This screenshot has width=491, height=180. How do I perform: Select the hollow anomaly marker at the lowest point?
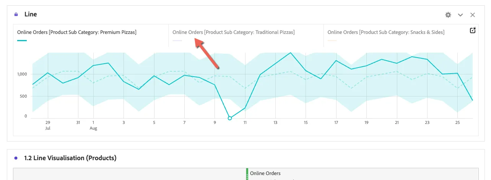tap(230, 118)
